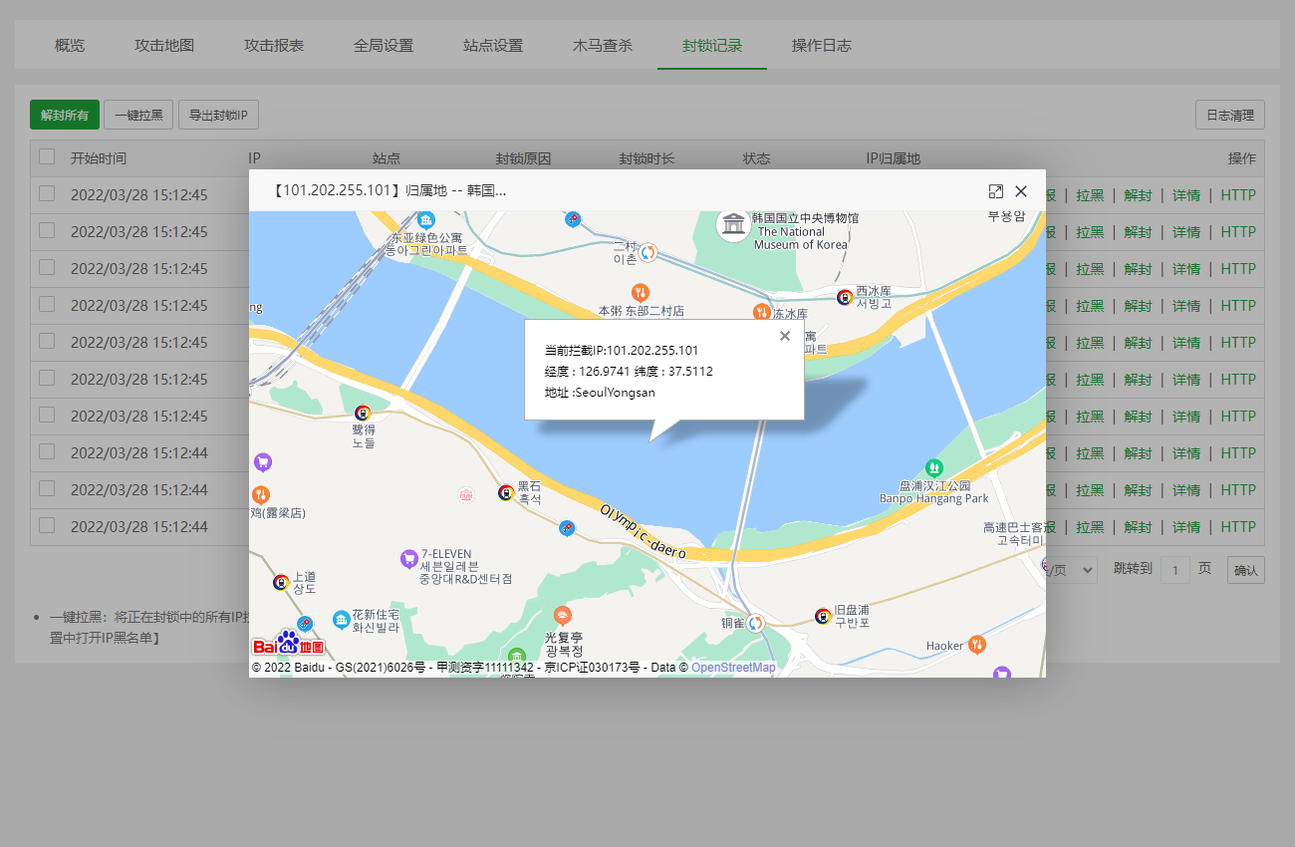This screenshot has height=847, width=1295.
Task: Click the National Museum of Korea icon
Action: pyautogui.click(x=734, y=224)
